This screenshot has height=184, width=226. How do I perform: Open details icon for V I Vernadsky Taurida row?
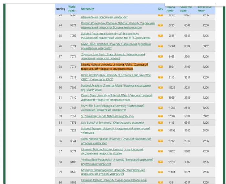[160, 116]
